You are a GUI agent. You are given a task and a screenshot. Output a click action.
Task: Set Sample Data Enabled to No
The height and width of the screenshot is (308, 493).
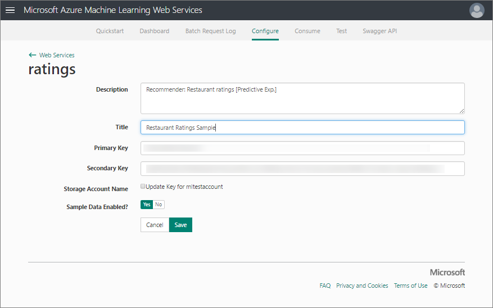point(159,205)
